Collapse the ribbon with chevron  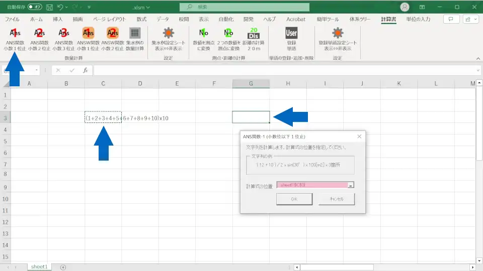click(x=478, y=58)
